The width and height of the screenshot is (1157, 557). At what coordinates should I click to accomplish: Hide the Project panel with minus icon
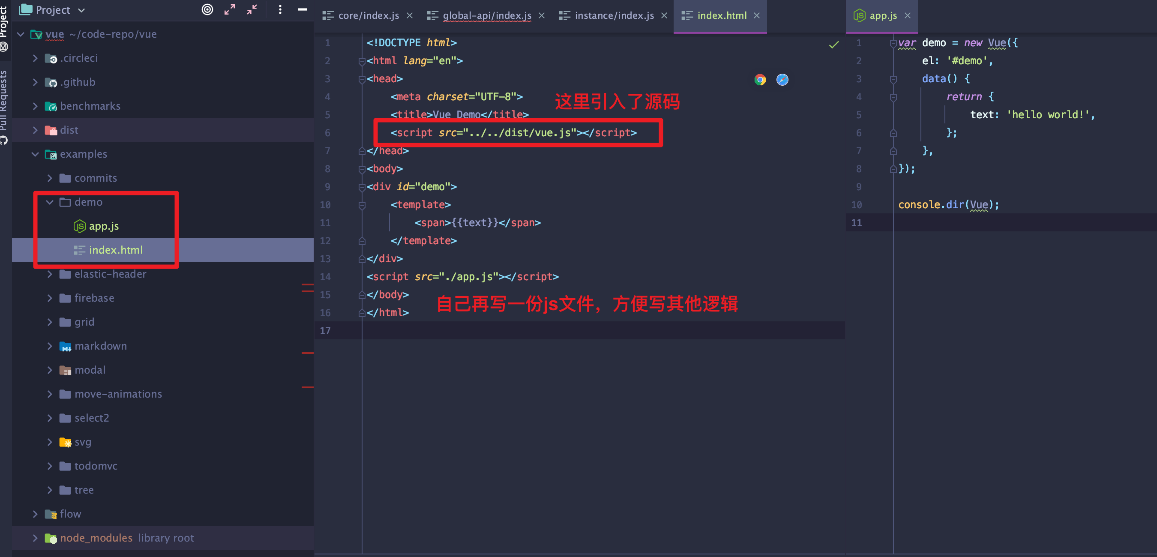[302, 9]
